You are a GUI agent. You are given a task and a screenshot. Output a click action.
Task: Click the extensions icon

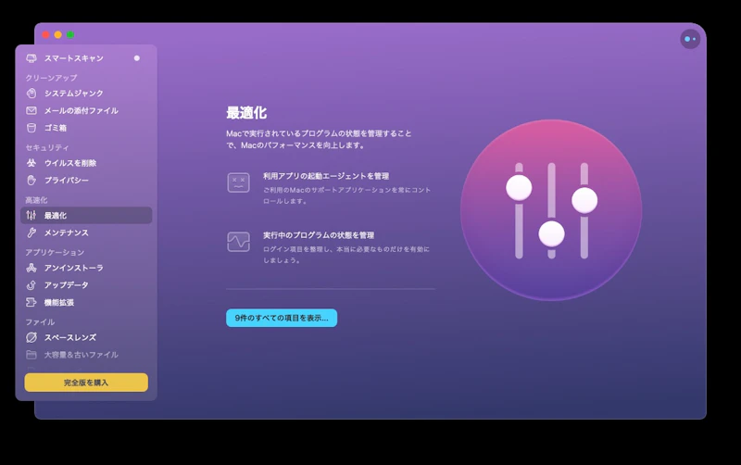[31, 303]
